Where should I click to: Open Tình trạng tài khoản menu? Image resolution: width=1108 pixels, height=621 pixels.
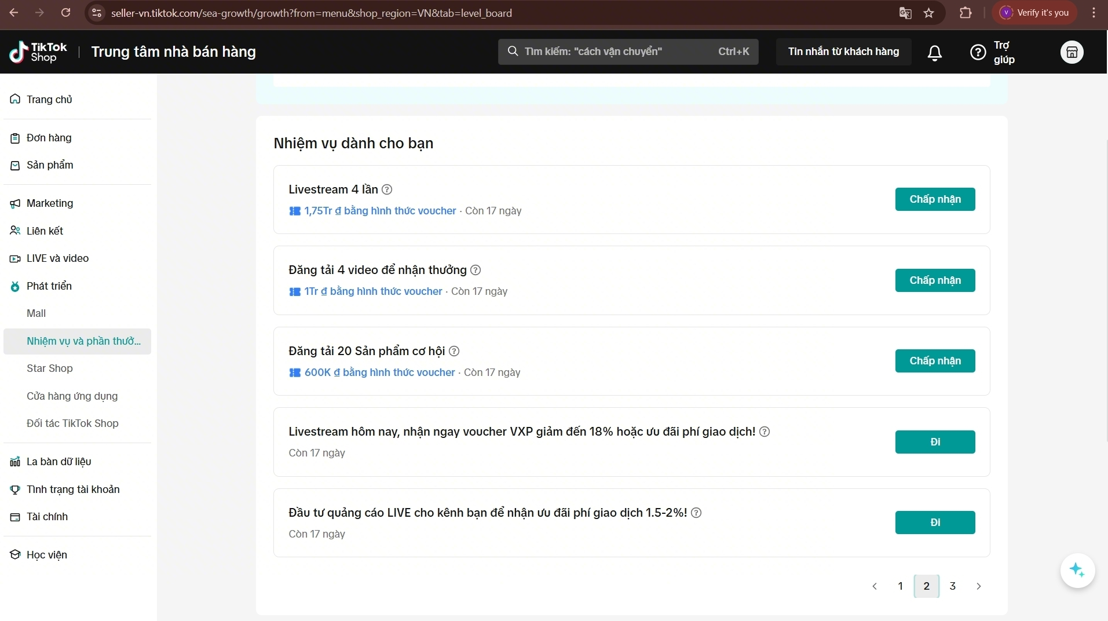(x=77, y=490)
